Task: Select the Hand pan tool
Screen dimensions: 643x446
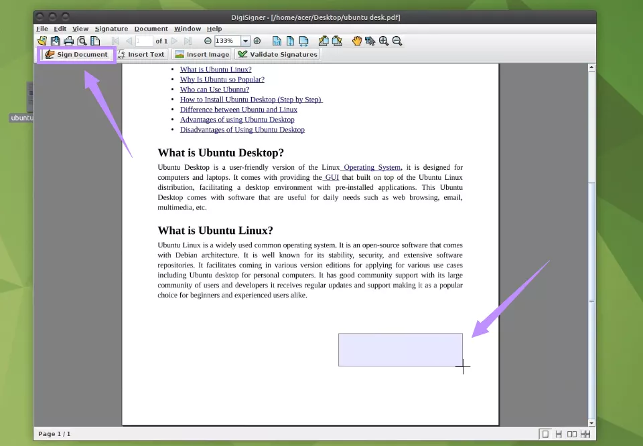Action: pyautogui.click(x=357, y=41)
